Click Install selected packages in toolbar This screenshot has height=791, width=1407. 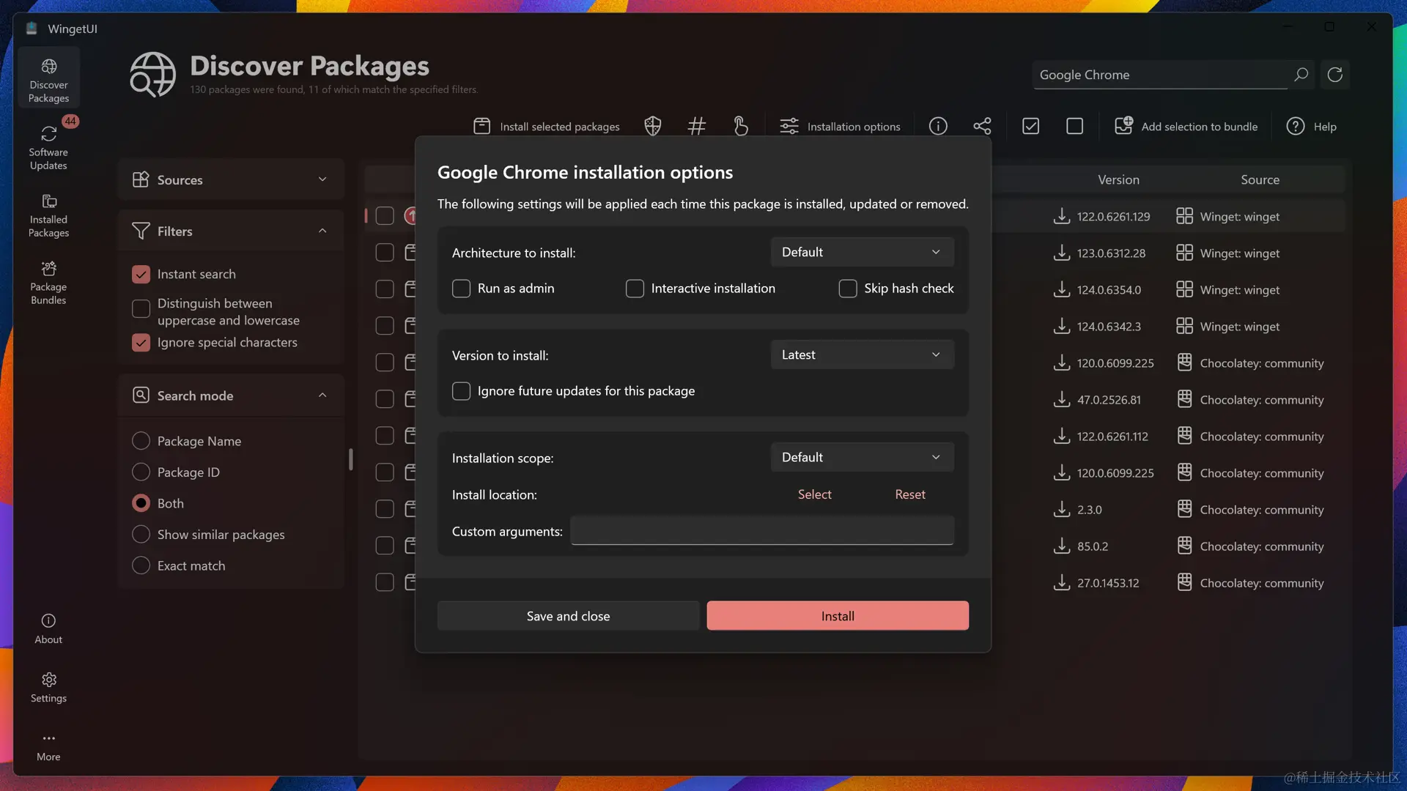(x=547, y=126)
